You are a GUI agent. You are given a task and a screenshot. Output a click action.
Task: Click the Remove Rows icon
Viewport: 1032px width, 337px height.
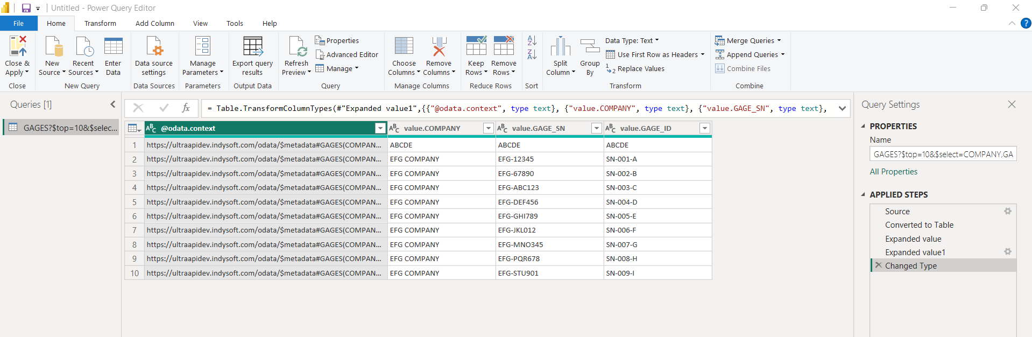pyautogui.click(x=504, y=46)
